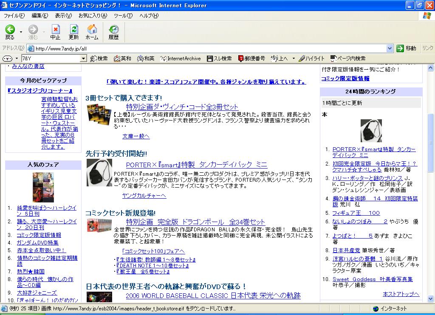The image size is (435, 315).
Task: Open the Back button history dropdown arrow
Action: (x=21, y=32)
